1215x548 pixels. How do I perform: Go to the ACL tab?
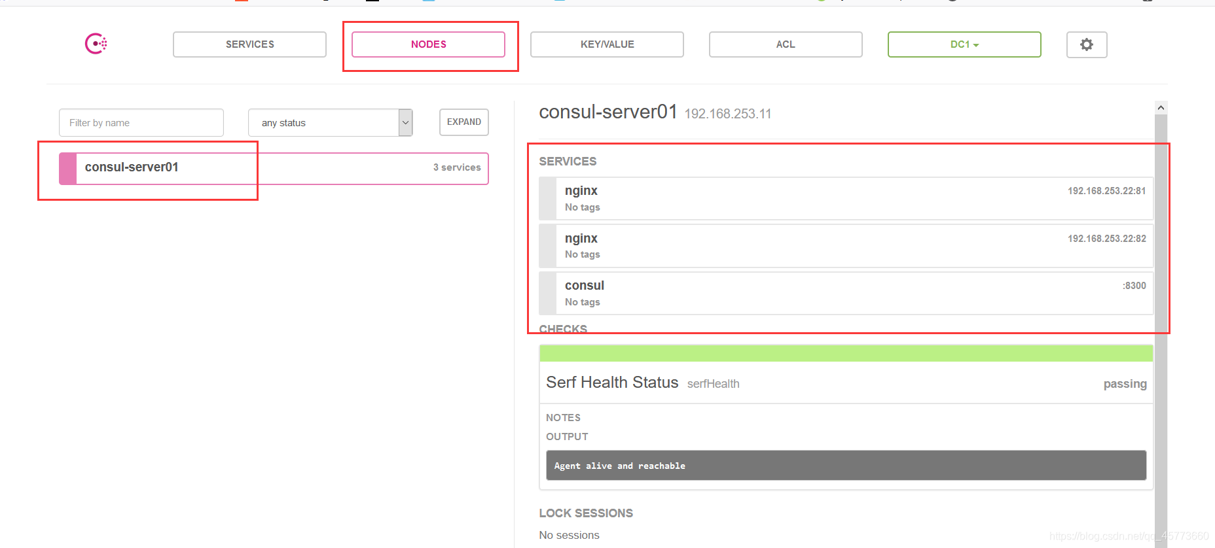point(786,44)
